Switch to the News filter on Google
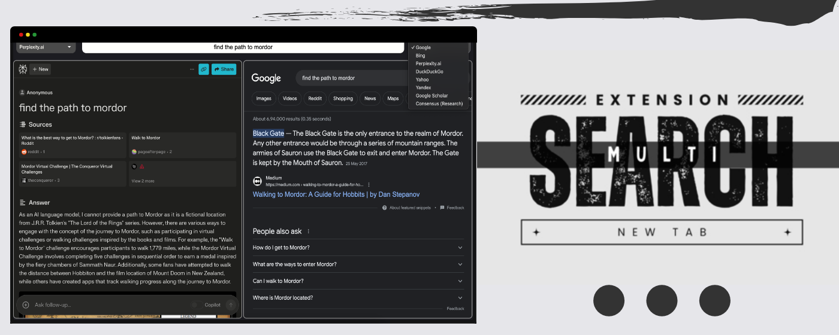 point(370,99)
